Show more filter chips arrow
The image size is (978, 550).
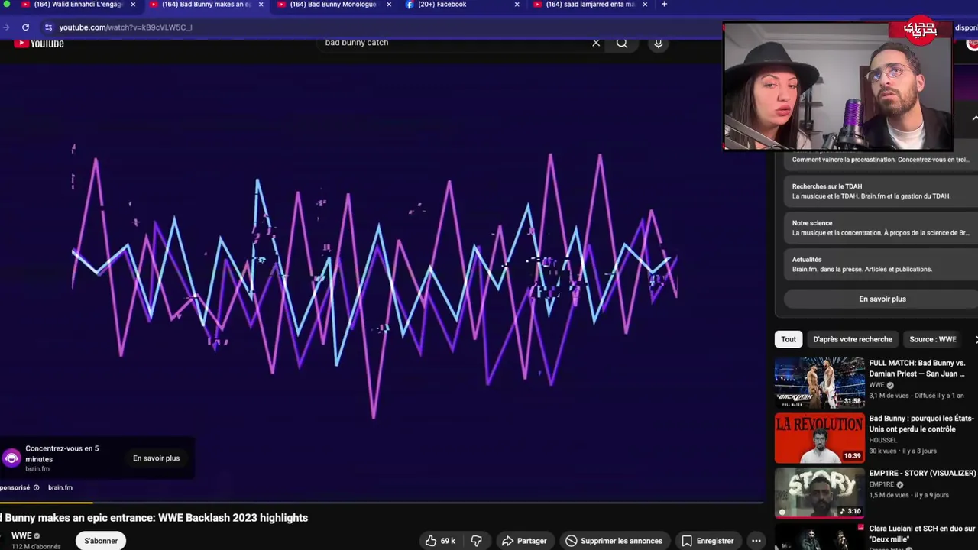tap(975, 339)
